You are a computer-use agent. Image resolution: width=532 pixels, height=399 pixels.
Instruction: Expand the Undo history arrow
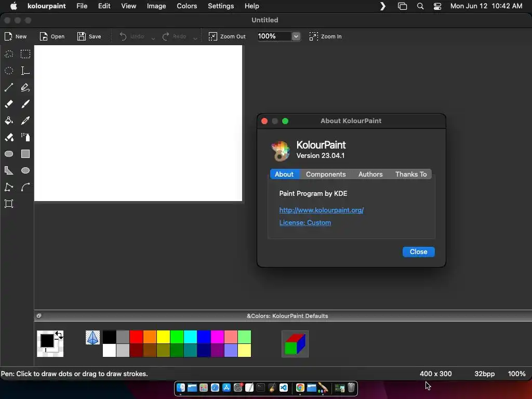click(x=153, y=38)
